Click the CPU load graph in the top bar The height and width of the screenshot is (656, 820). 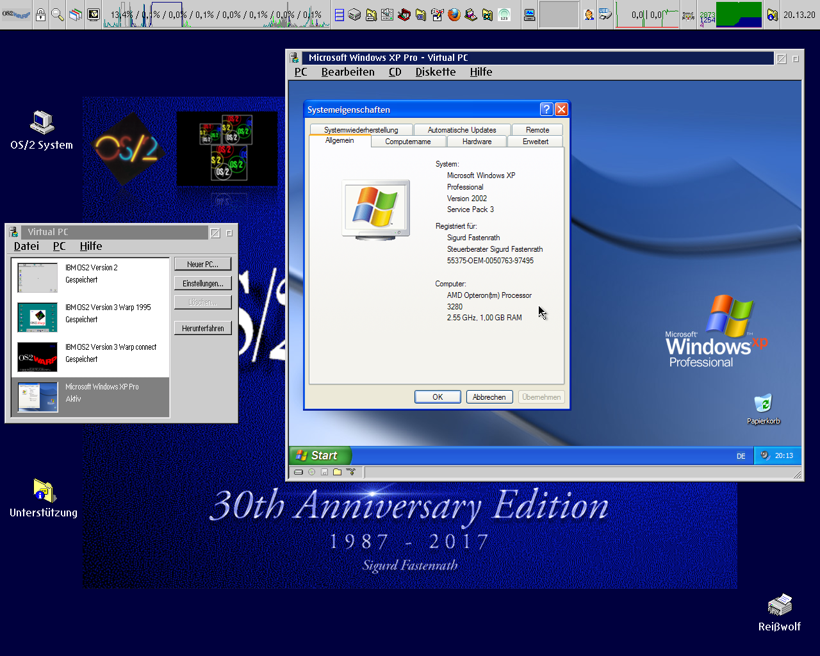217,15
